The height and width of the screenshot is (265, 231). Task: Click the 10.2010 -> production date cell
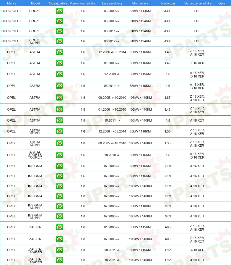[x=112, y=155]
